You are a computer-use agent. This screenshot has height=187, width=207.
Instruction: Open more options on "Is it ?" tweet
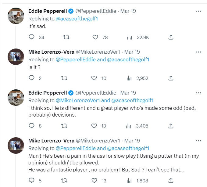tap(198, 52)
